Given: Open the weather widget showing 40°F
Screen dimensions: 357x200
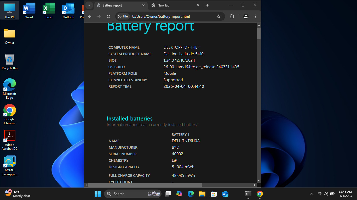Looking at the screenshot, I should (18, 194).
